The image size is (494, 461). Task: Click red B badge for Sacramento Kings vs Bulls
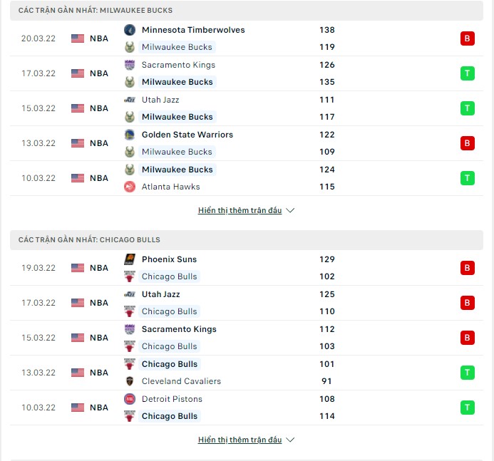click(467, 338)
